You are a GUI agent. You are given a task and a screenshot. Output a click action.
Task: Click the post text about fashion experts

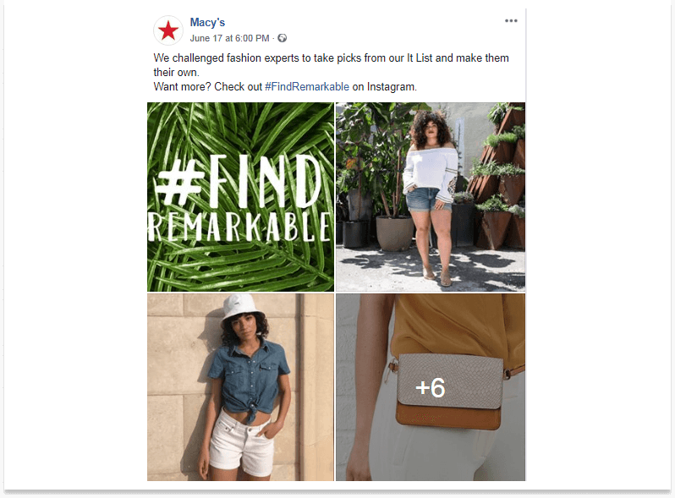331,65
